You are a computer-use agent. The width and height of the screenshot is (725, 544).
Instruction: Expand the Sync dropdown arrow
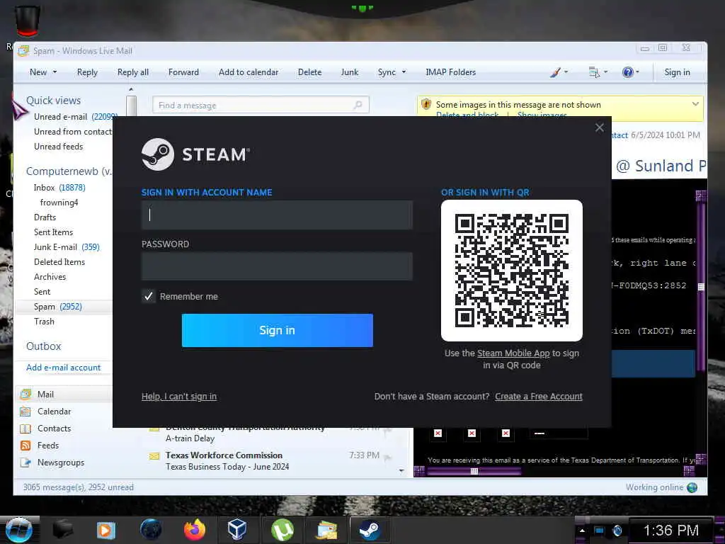pos(404,72)
